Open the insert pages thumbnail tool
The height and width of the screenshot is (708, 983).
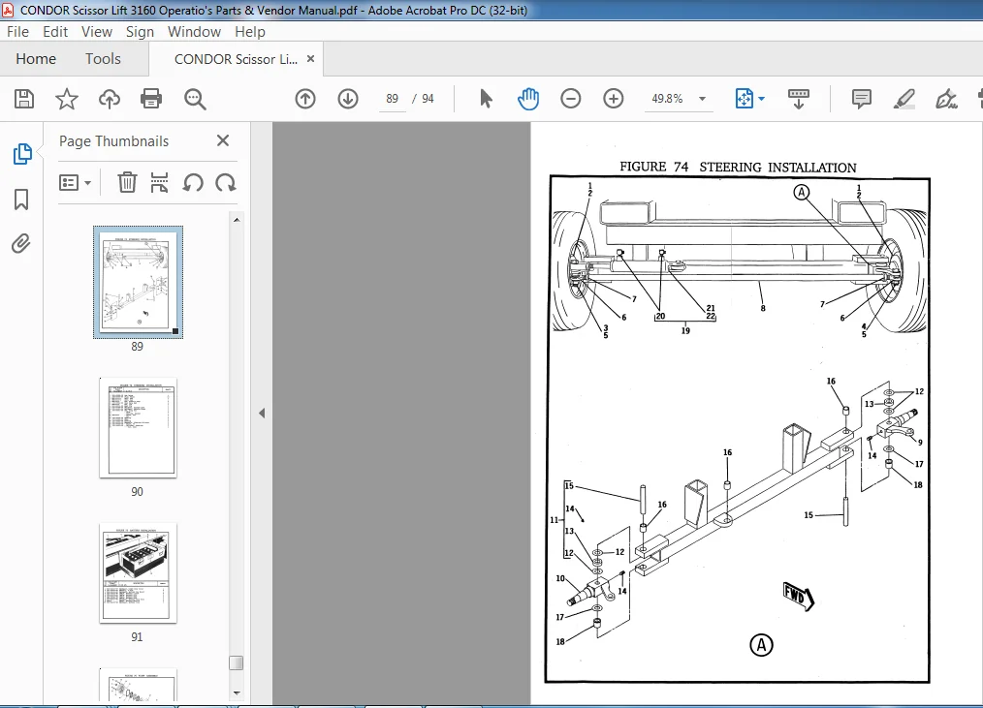tap(159, 182)
